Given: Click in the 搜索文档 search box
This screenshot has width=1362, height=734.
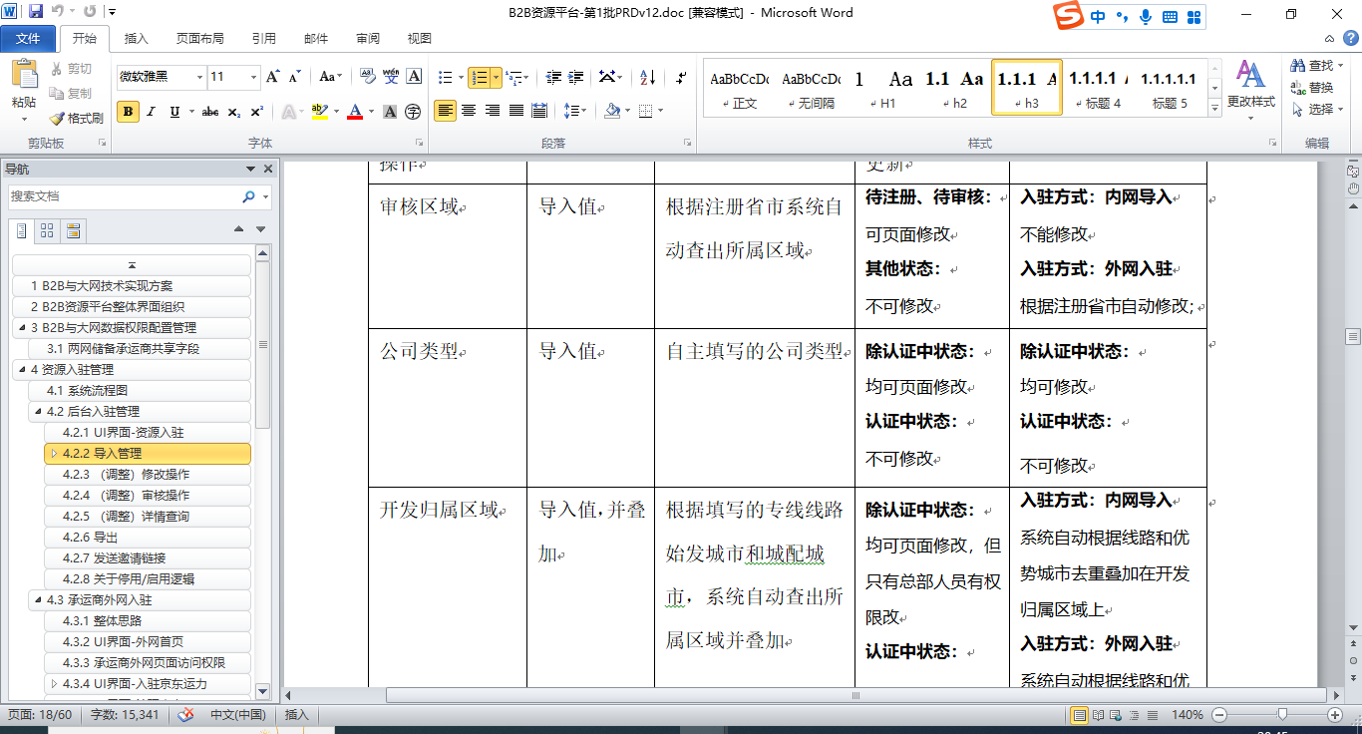Looking at the screenshot, I should [x=125, y=196].
